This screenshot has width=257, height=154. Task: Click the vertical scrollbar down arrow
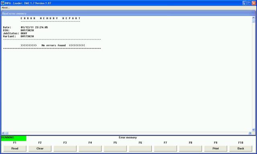pos(253,130)
